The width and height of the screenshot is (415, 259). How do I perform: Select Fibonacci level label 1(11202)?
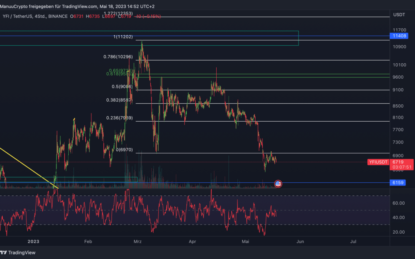(123, 37)
